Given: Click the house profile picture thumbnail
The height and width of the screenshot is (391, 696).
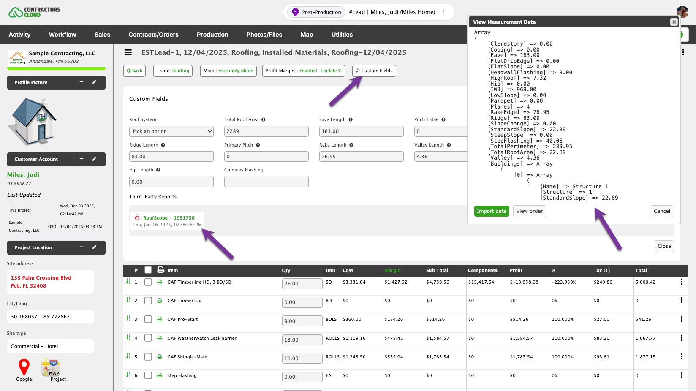Looking at the screenshot, I should click(x=33, y=122).
